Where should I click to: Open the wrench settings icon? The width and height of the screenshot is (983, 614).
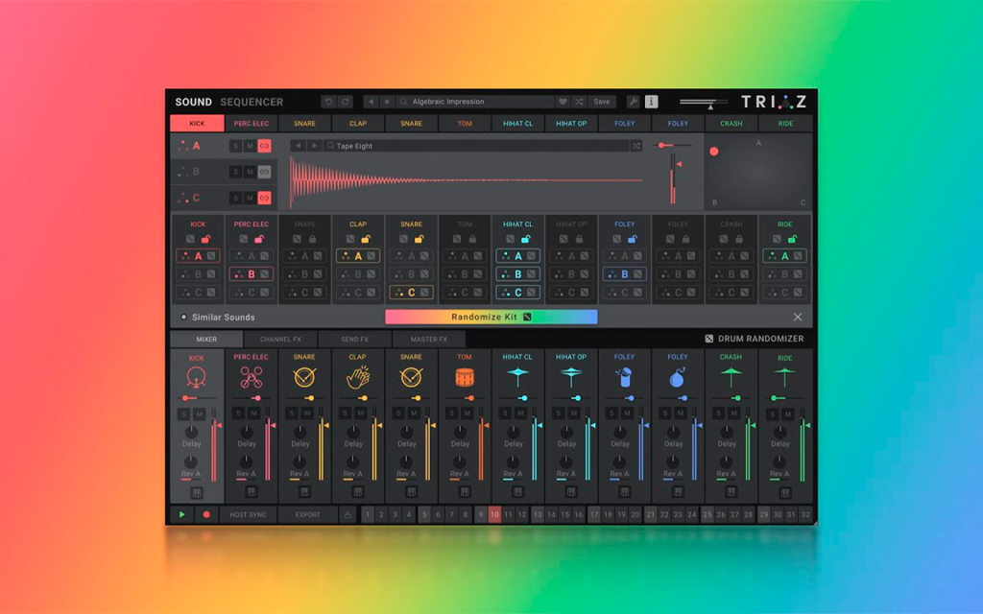(633, 102)
